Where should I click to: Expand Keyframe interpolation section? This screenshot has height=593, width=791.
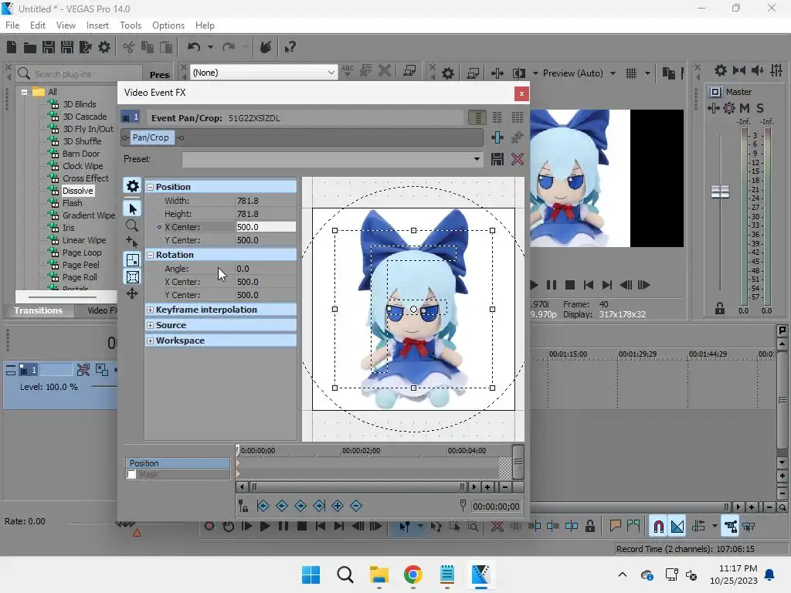click(151, 310)
